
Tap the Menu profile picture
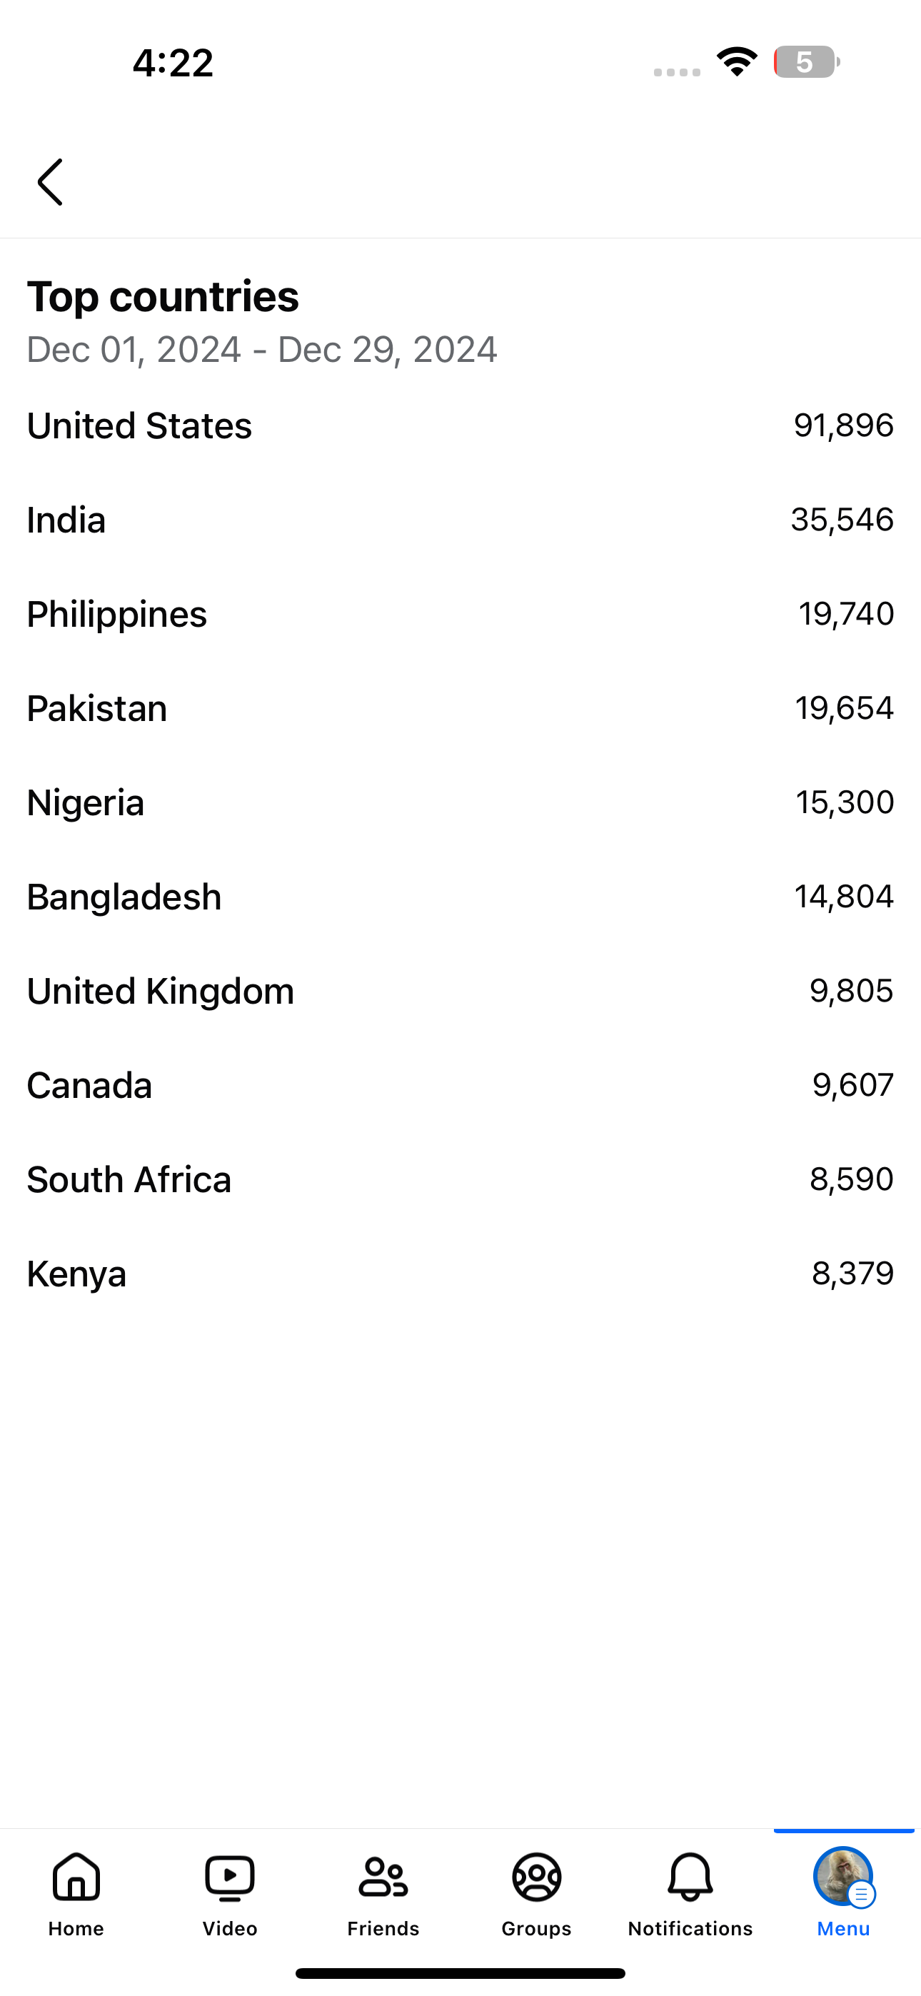point(842,1876)
